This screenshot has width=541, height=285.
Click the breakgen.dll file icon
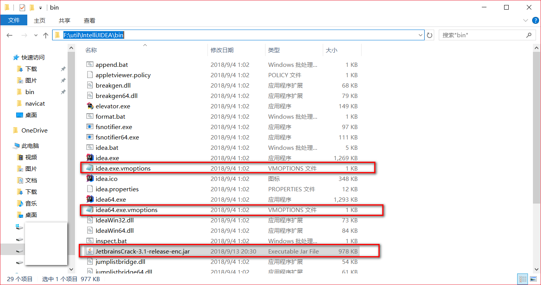coord(90,85)
